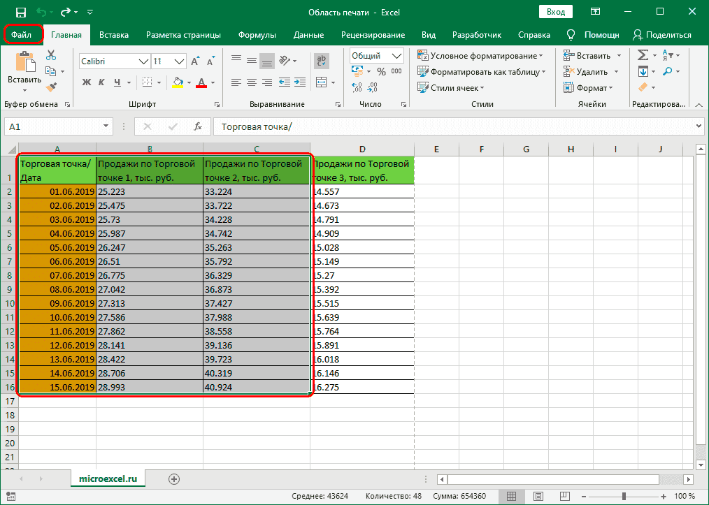709x505 pixels.
Task: Click Условное форматирование button
Action: [x=481, y=56]
